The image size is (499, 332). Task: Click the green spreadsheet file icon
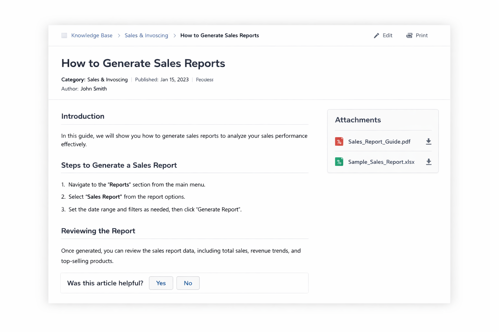point(339,161)
